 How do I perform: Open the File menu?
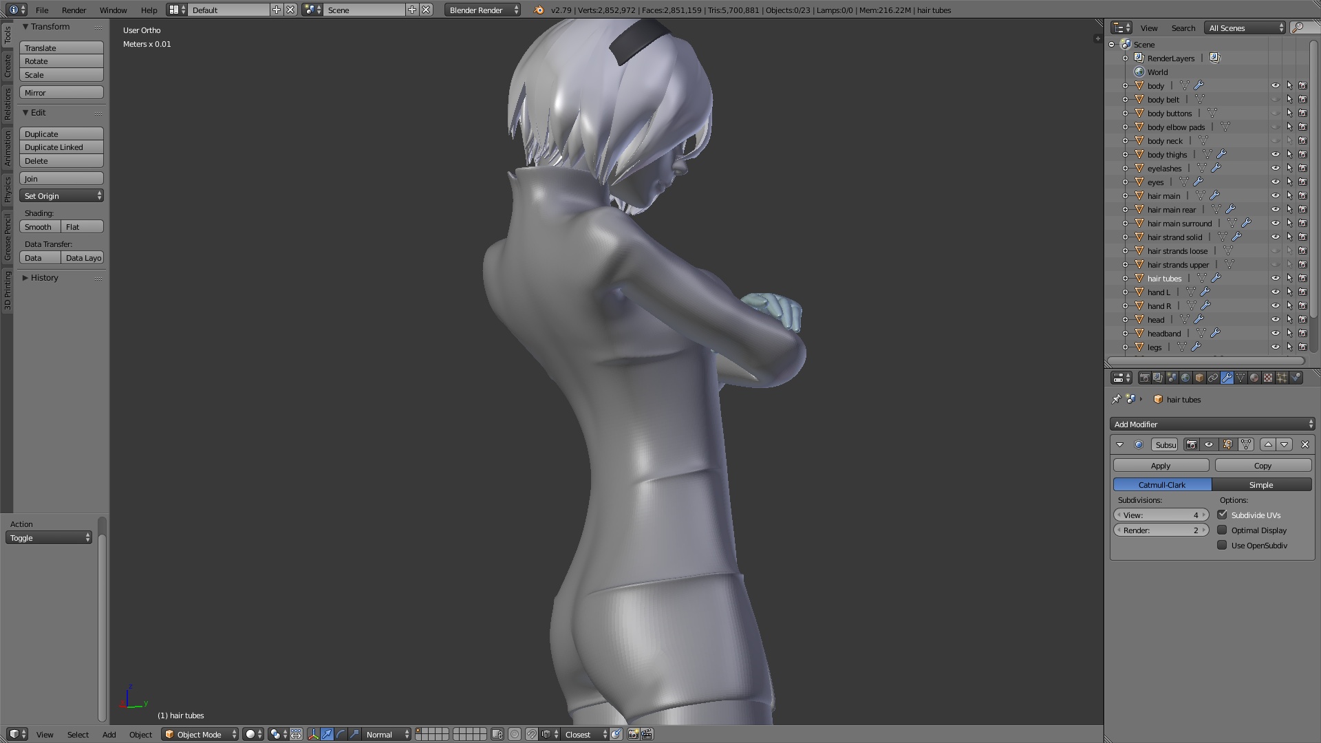pos(42,10)
